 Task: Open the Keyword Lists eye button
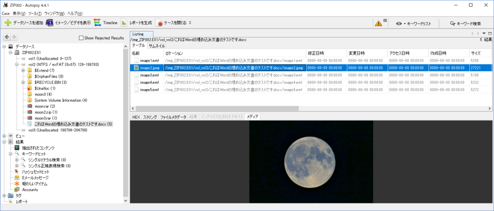click(413, 23)
